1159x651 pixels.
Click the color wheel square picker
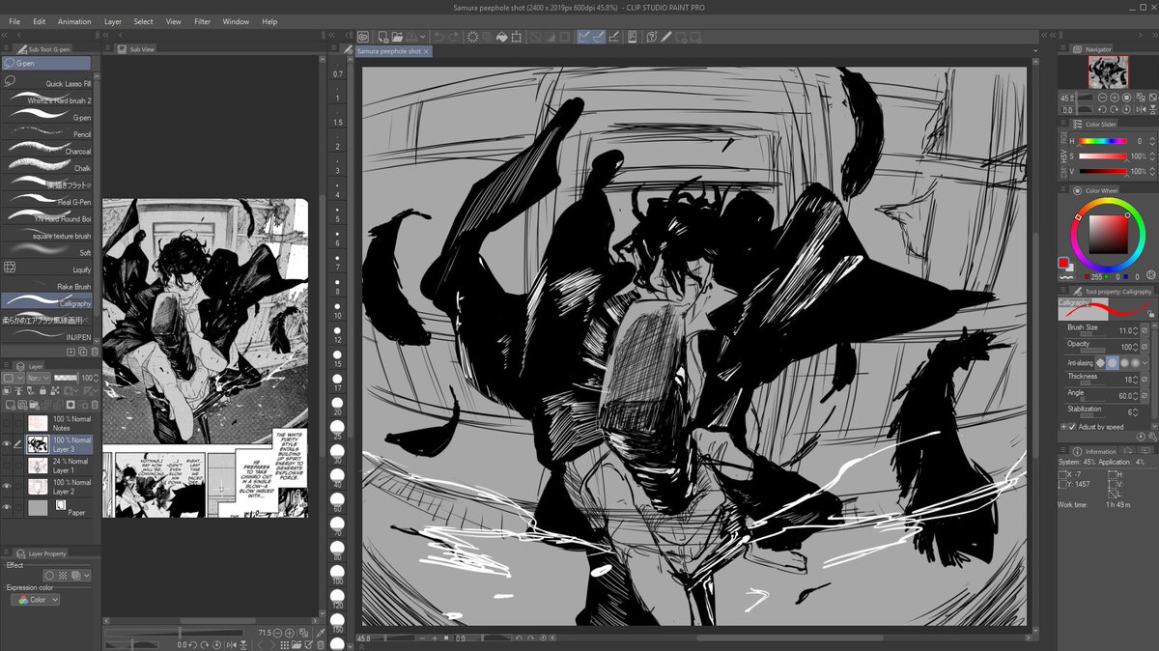(1109, 234)
